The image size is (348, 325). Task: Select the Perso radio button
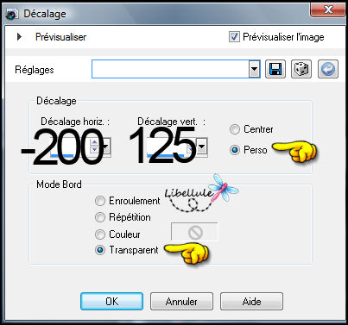(x=235, y=150)
